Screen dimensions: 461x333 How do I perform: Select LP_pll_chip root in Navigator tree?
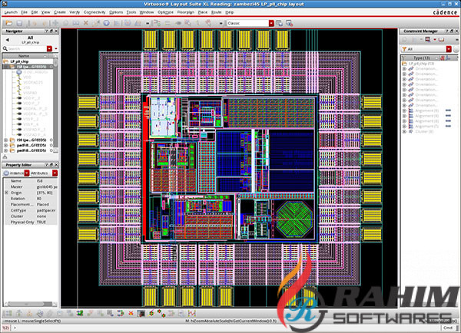pos(19,61)
